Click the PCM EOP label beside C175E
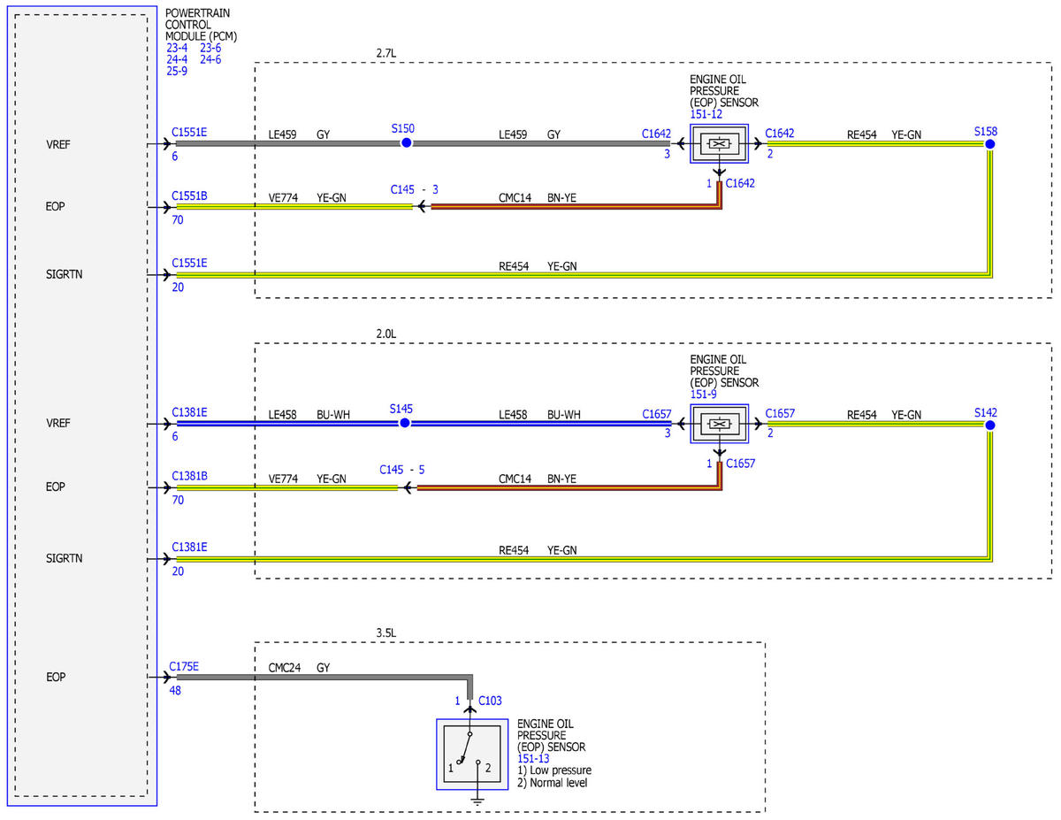Image resolution: width=1061 pixels, height=820 pixels. (57, 677)
